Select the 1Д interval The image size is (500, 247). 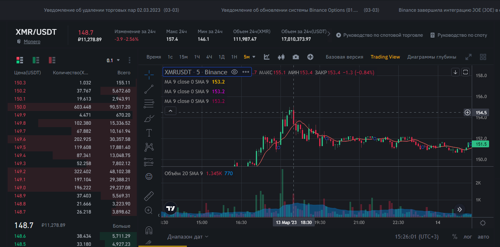coord(222,57)
